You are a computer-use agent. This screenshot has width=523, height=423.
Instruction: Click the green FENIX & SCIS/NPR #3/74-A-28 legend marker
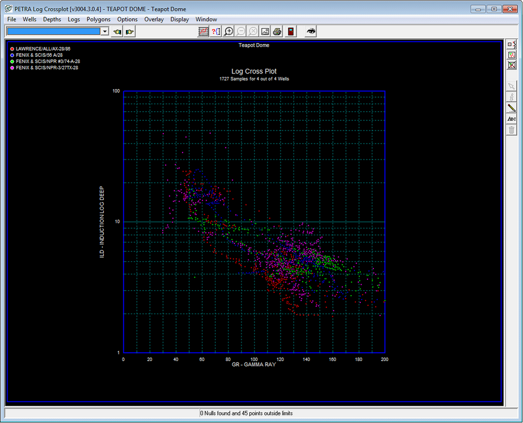[12, 62]
